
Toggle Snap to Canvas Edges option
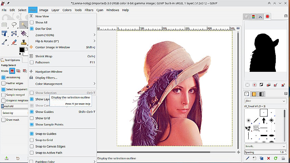pos(32,146)
